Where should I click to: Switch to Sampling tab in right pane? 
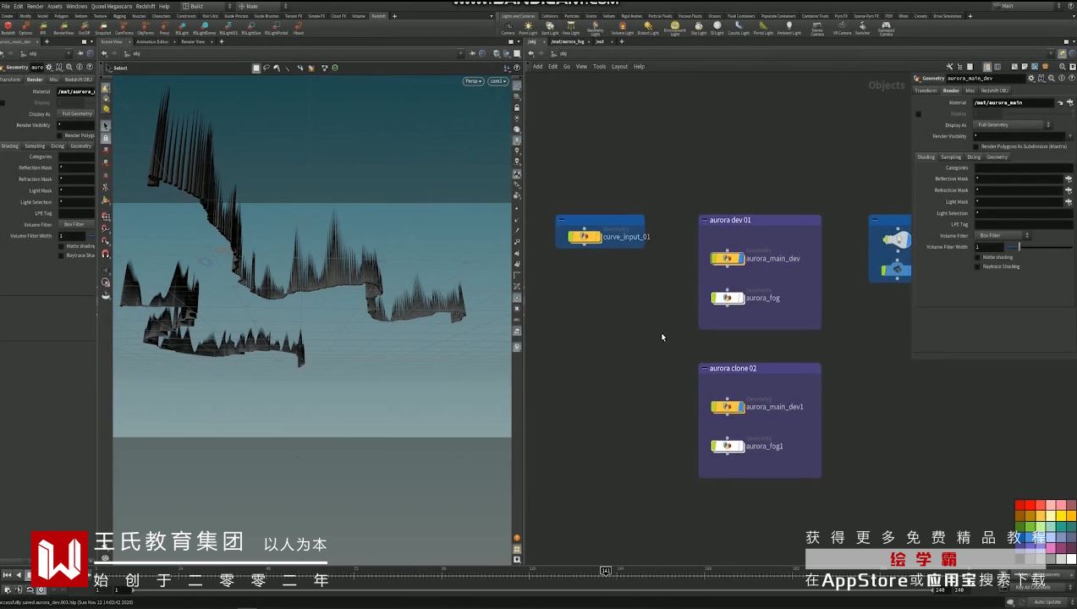(951, 156)
